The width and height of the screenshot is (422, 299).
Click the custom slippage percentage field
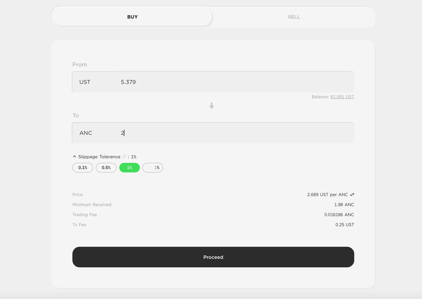(x=153, y=168)
